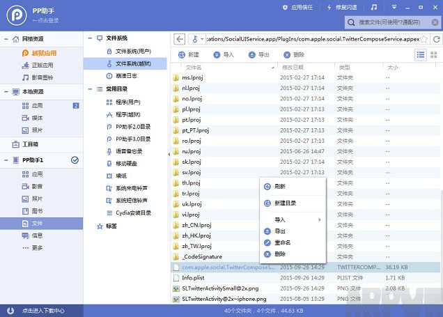Choose 导出 in the context menu
This screenshot has height=317, width=443.
pyautogui.click(x=293, y=231)
